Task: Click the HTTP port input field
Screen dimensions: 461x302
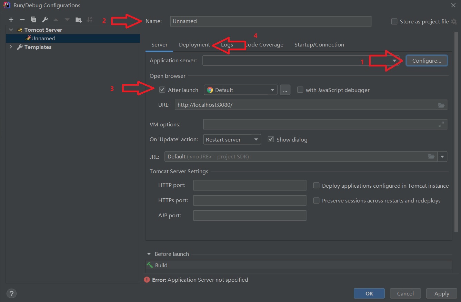Action: click(x=250, y=185)
